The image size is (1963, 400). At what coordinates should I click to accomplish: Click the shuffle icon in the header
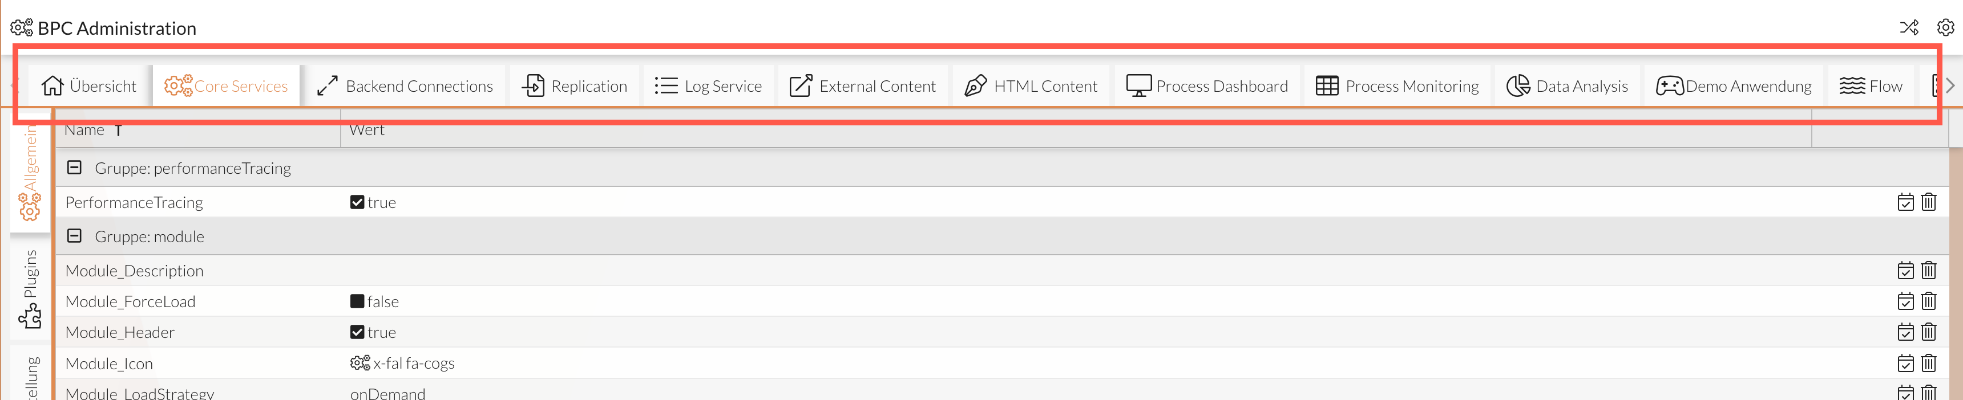[1908, 28]
